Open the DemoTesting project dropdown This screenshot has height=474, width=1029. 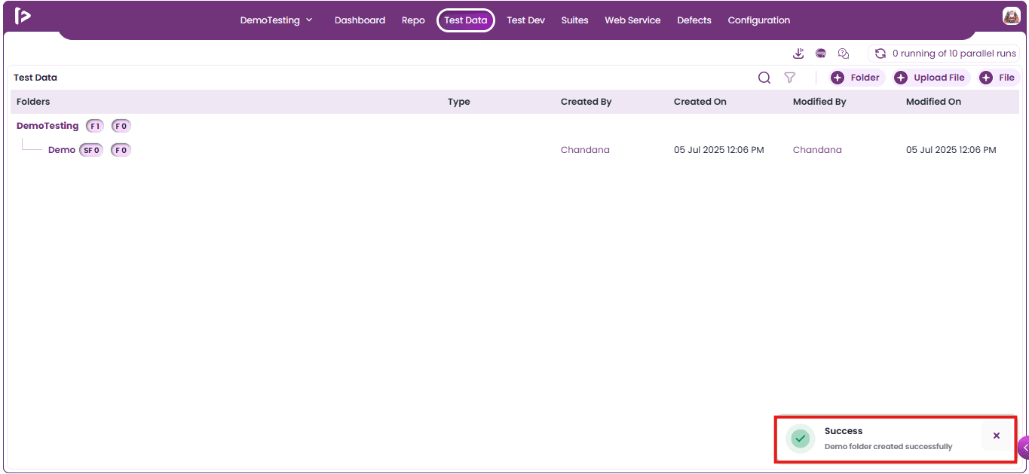pyautogui.click(x=276, y=20)
